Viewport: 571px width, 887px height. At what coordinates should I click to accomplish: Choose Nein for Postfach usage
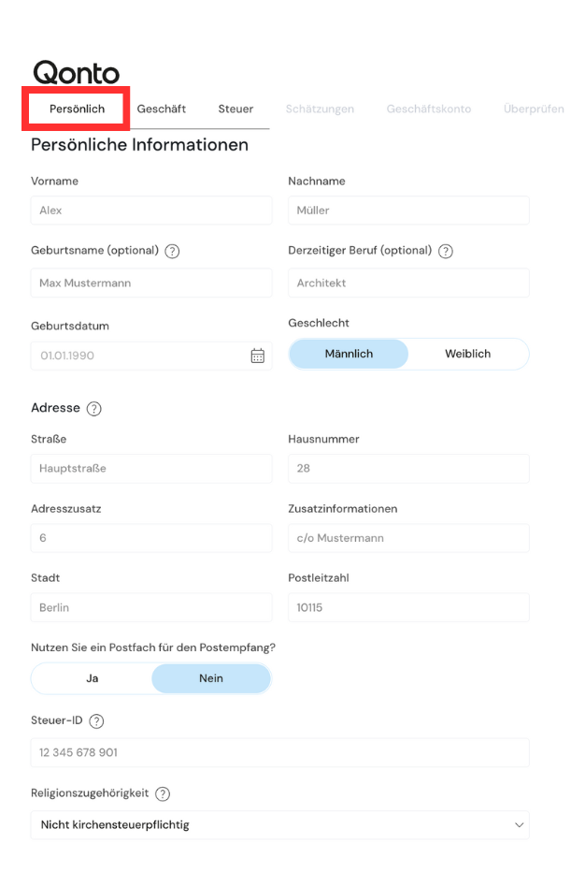click(211, 678)
